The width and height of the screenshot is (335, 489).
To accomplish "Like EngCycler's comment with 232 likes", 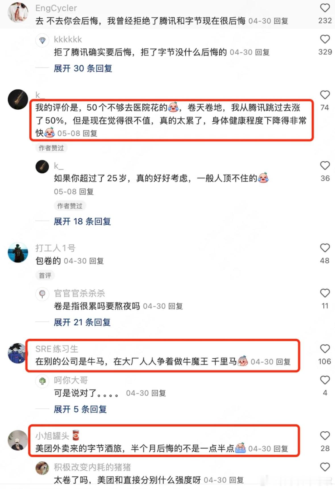I will (x=325, y=8).
